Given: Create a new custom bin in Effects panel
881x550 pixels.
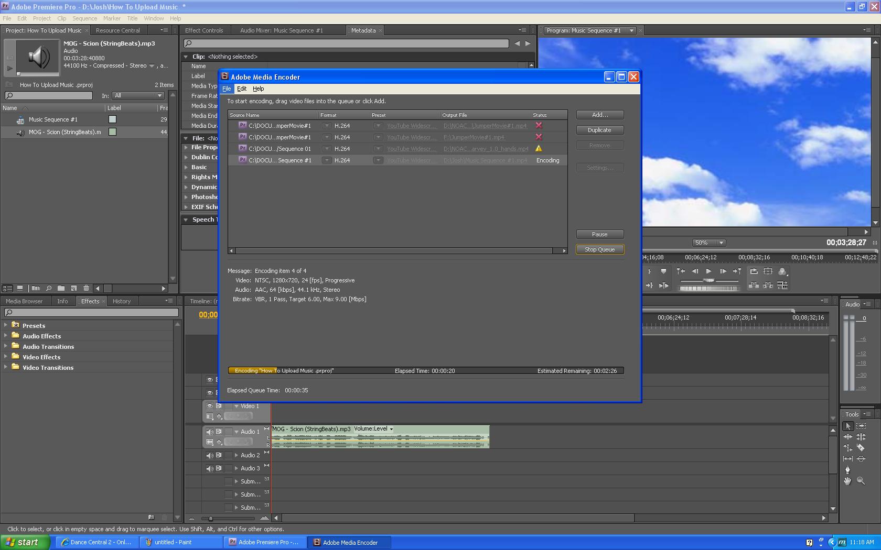Looking at the screenshot, I should [x=151, y=517].
